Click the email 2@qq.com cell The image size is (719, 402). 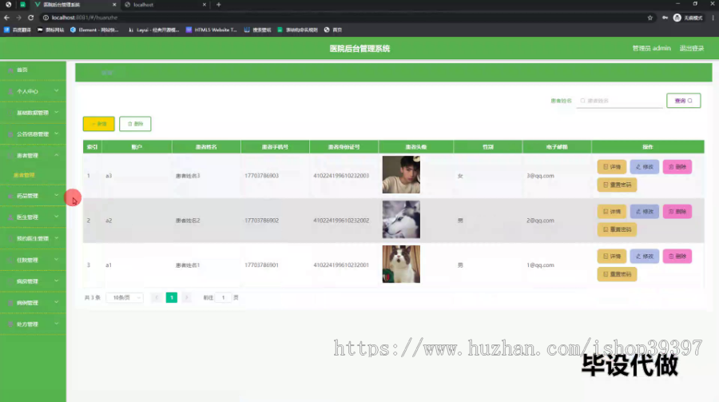click(540, 221)
